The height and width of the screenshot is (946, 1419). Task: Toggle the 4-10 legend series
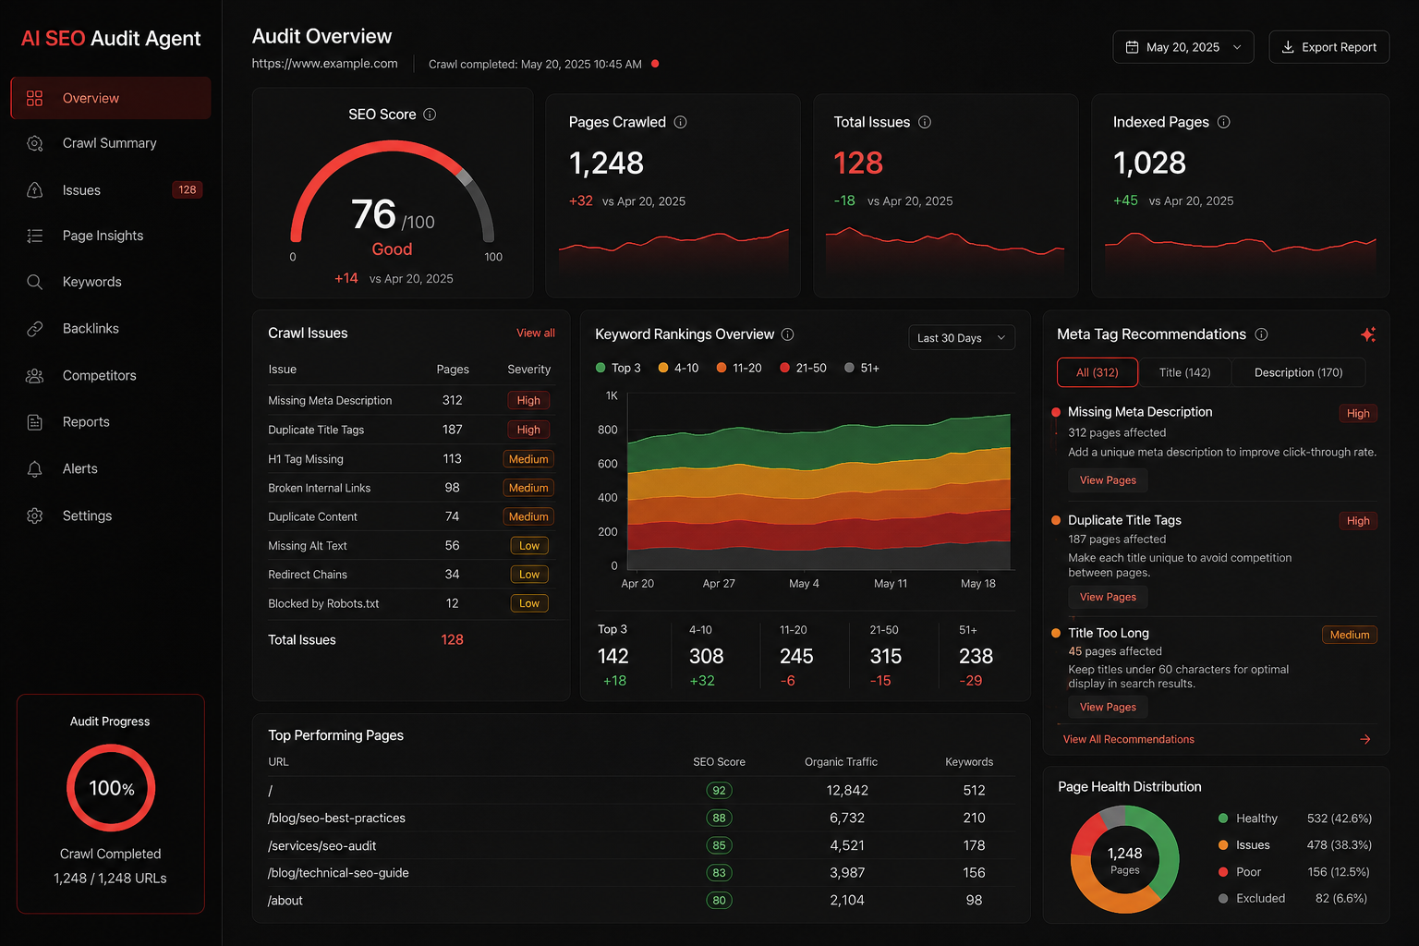pyautogui.click(x=678, y=368)
